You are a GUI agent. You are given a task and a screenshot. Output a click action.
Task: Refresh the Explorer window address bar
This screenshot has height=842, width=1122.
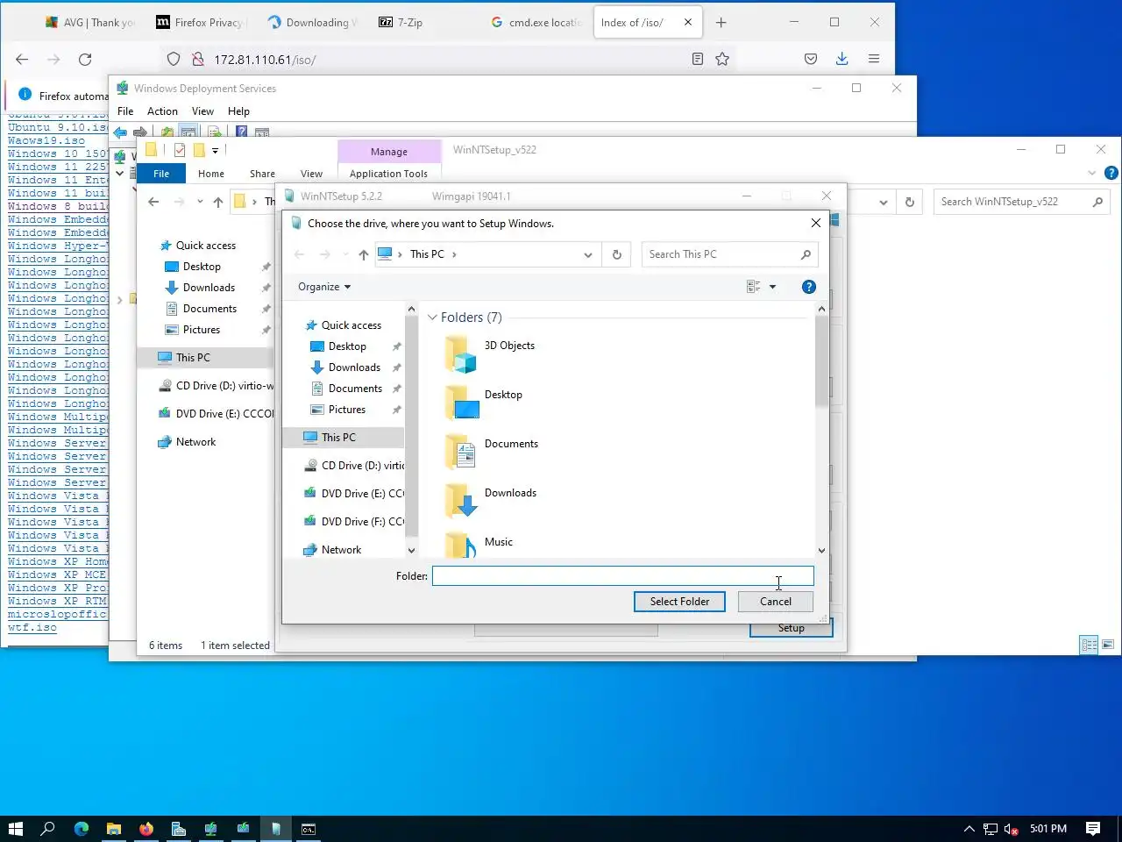click(910, 202)
